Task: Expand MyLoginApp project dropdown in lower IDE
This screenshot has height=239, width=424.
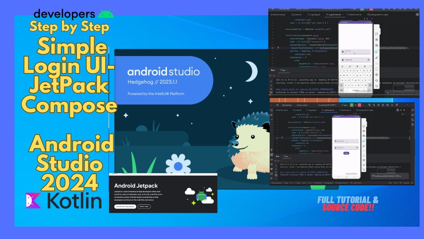Action: (288, 105)
